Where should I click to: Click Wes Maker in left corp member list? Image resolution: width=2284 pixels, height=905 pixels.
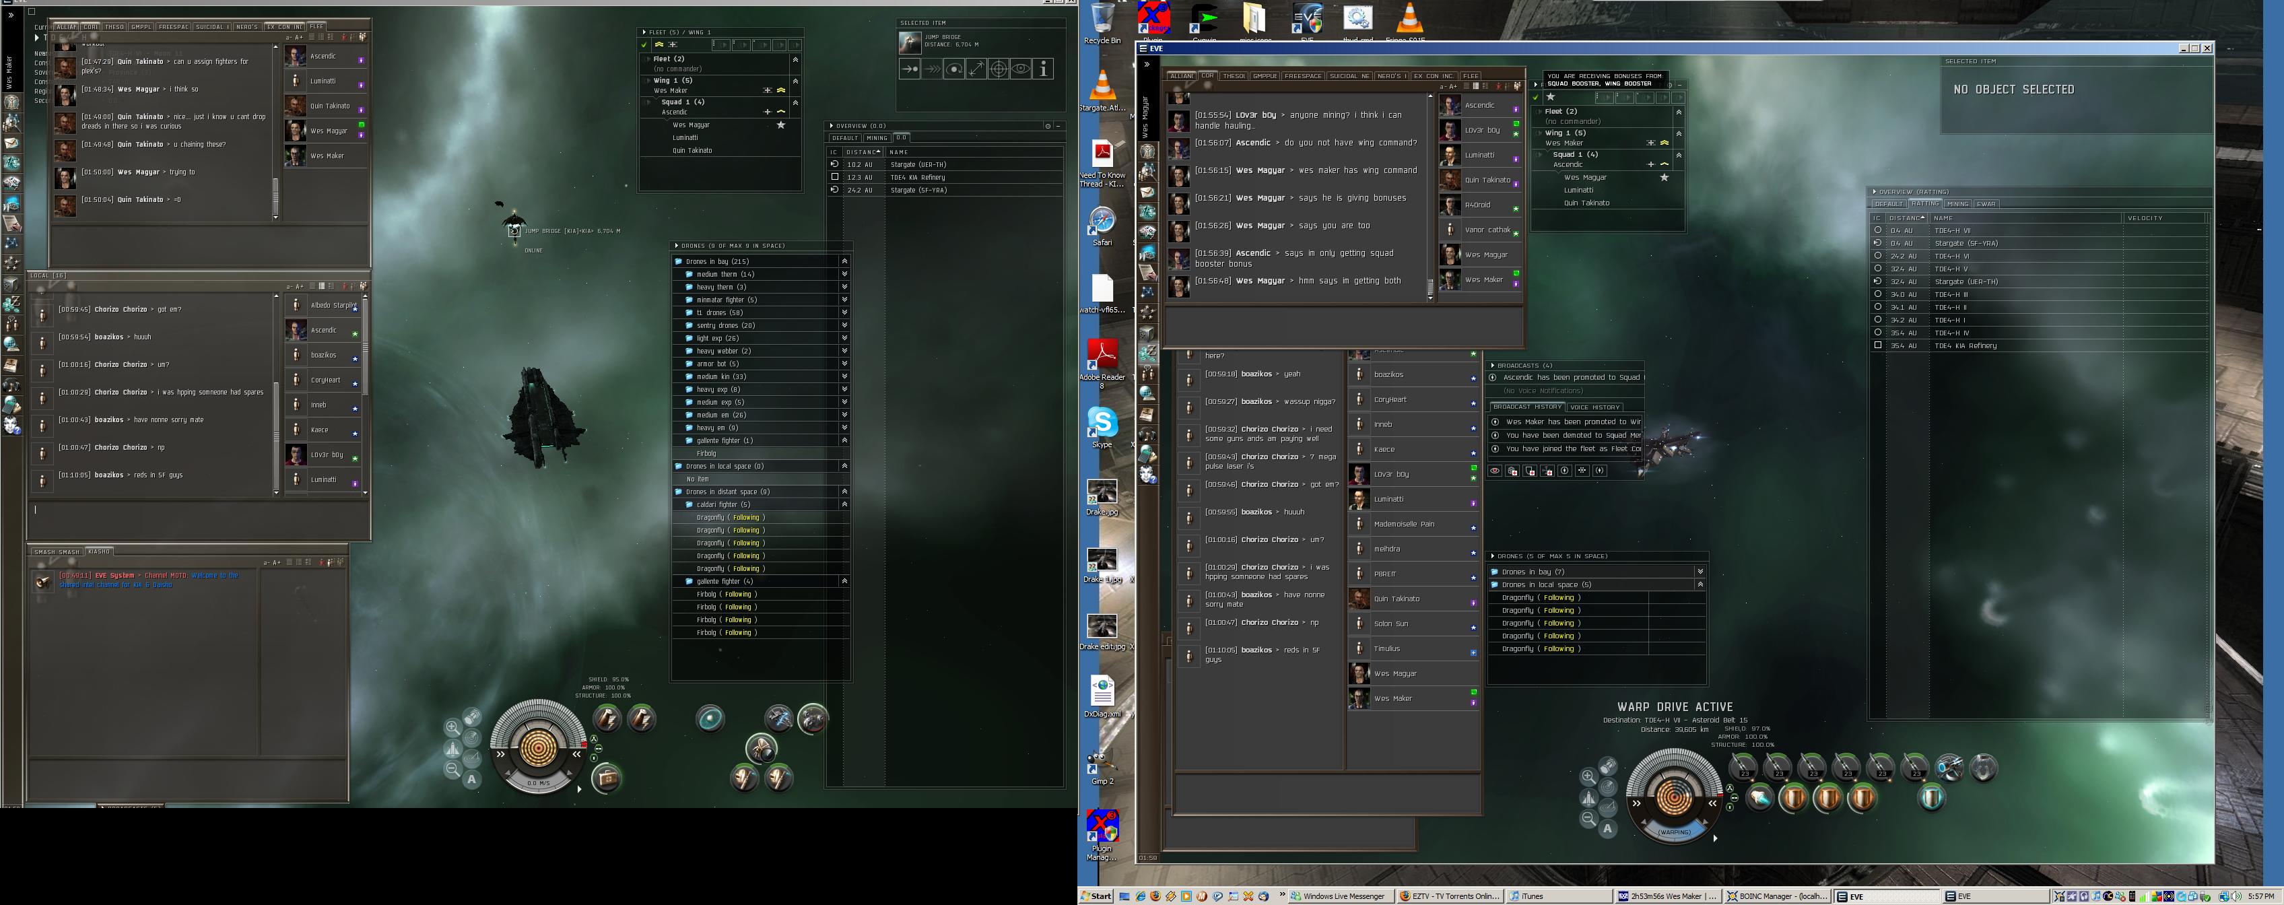pos(327,156)
